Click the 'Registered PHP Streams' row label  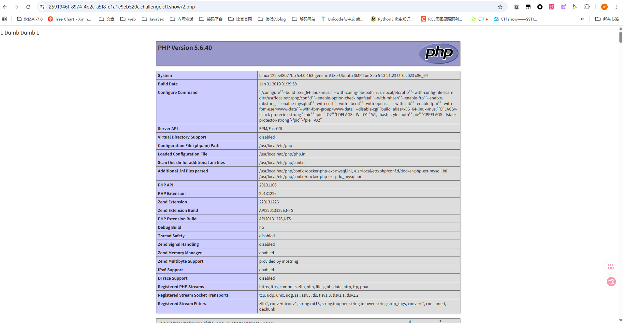[181, 286]
